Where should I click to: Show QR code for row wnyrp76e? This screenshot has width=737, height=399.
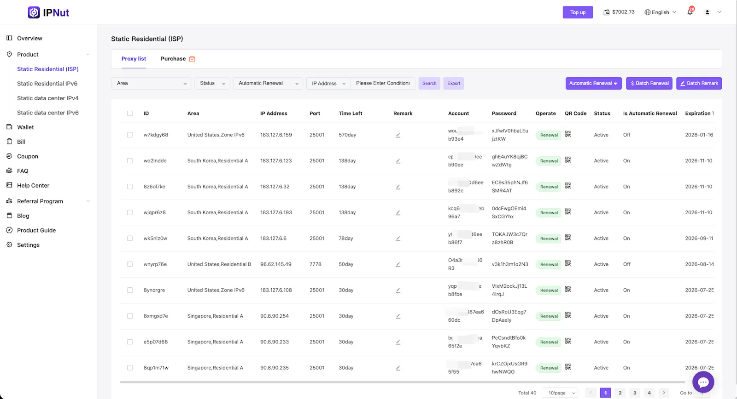[568, 263]
